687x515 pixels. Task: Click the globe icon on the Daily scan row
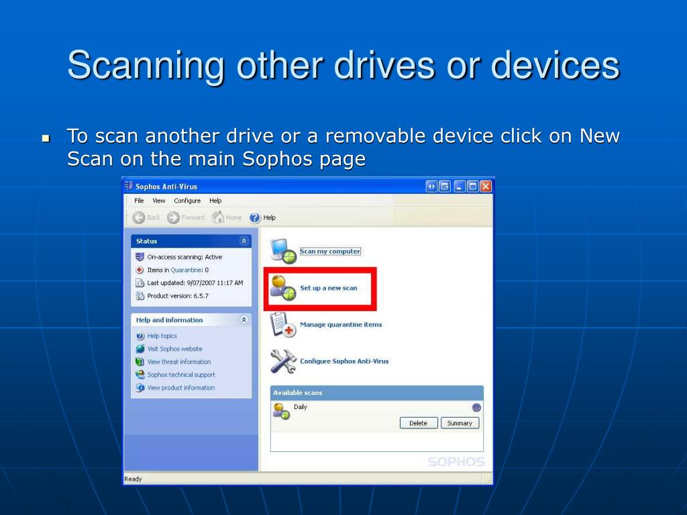point(477,408)
